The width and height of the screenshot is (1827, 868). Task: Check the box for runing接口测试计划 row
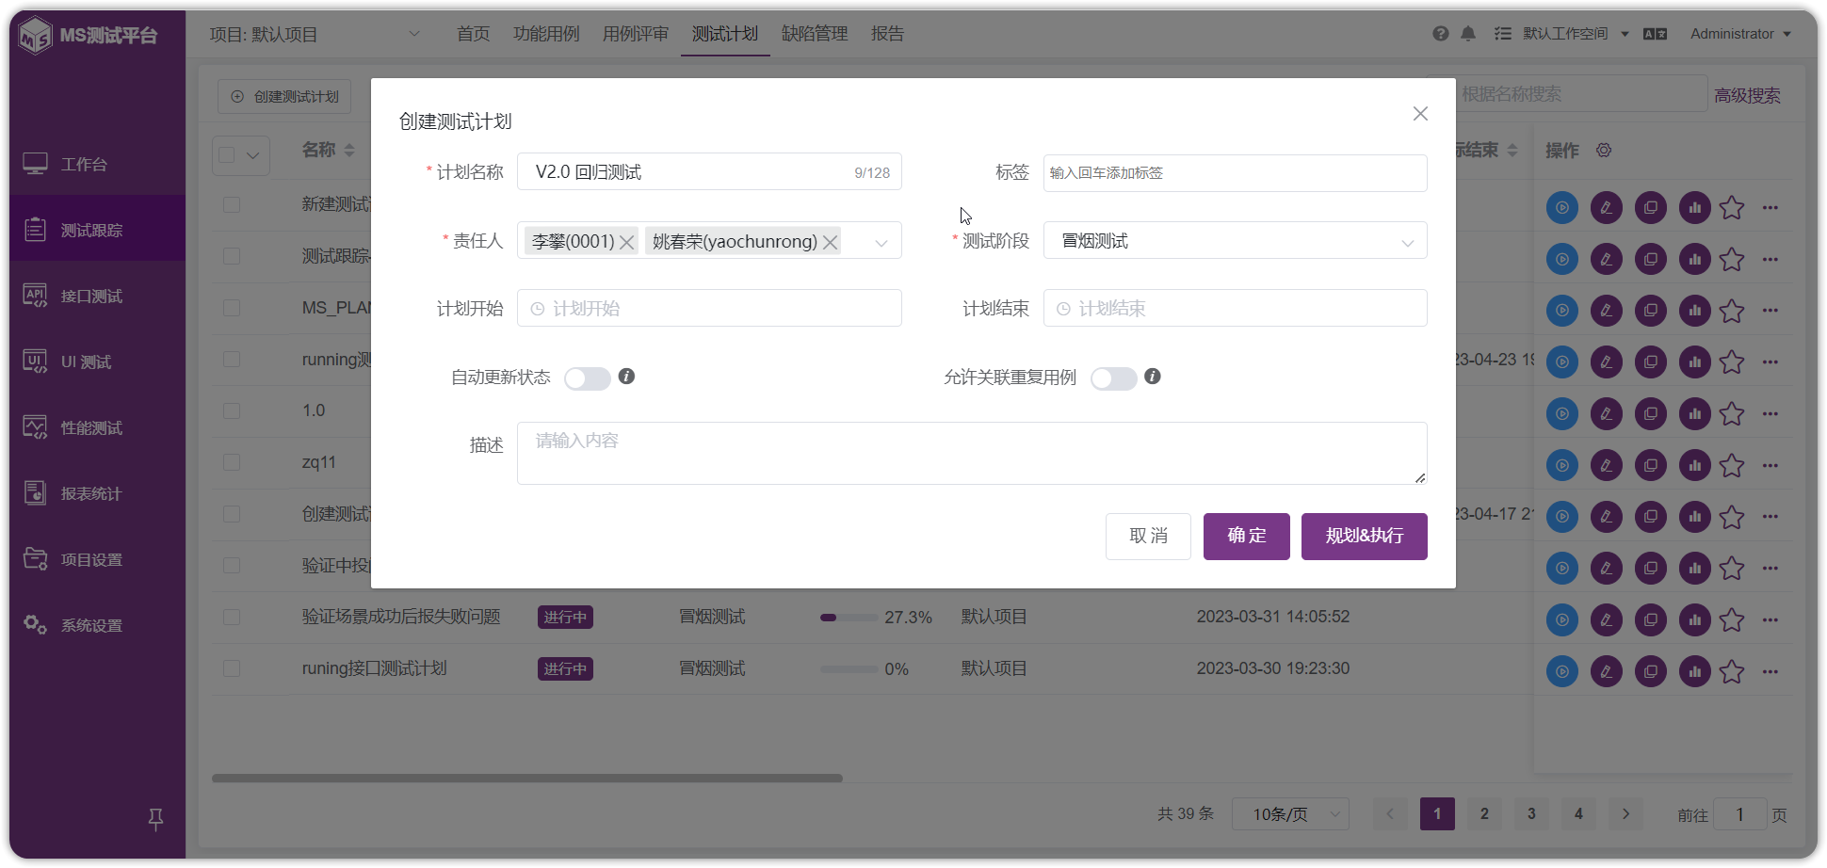click(232, 669)
